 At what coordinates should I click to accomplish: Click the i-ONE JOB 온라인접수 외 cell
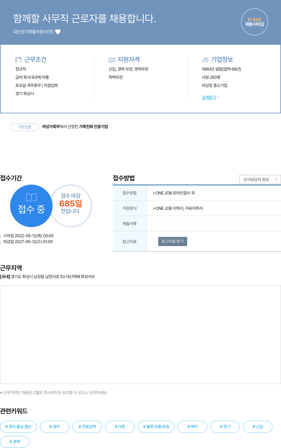(x=214, y=193)
